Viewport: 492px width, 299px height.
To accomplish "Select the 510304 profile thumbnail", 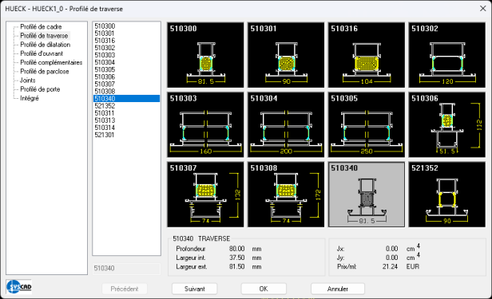I will click(286, 124).
